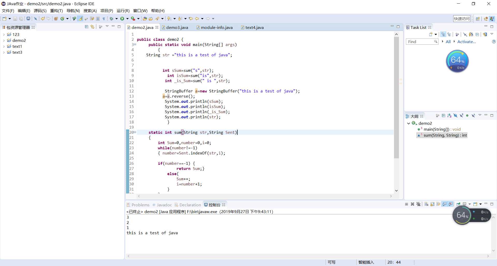Open Outline view menu triangle
497x266 pixels.
(480, 115)
